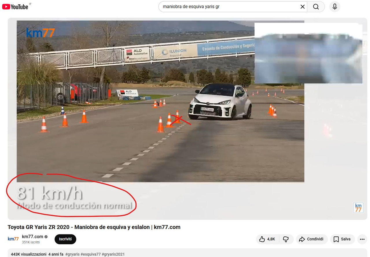The height and width of the screenshot is (257, 370).
Task: Clear the search query with the X
Action: point(302,7)
